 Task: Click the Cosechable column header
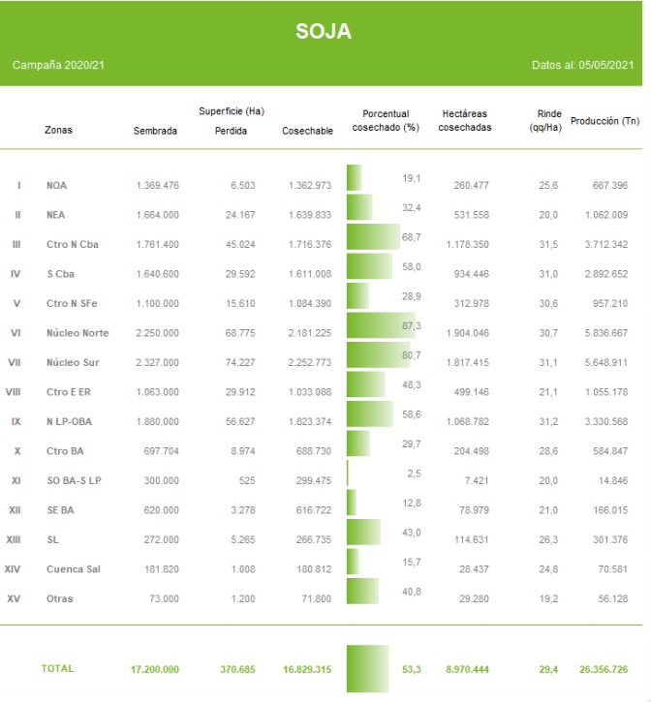307,131
